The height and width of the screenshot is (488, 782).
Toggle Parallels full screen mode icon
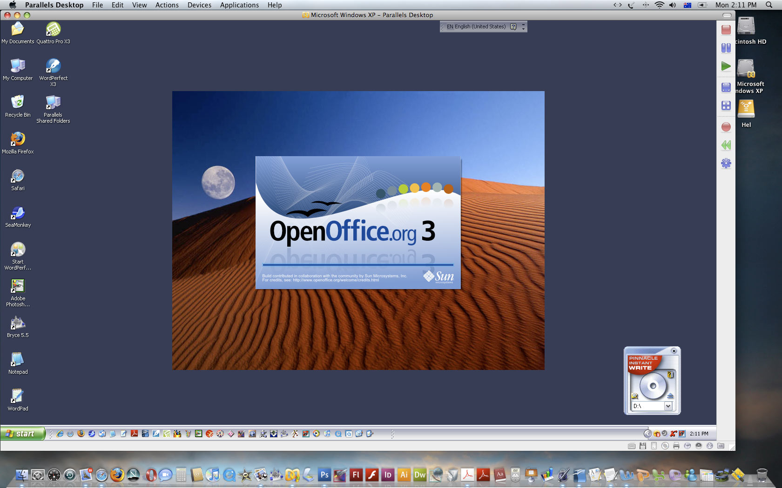pos(726,87)
